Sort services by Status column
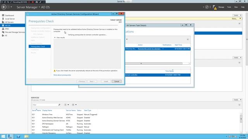This screenshot has height=139, width=248. click(79, 110)
